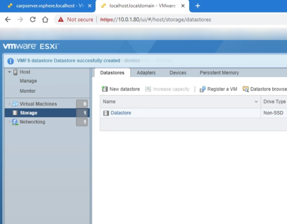Viewport: 287px width, 224px height.
Task: Open Manage under Host
Action: click(28, 81)
